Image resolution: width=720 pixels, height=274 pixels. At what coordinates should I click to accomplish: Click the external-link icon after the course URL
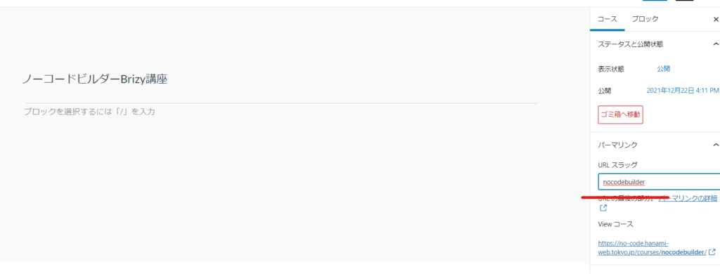point(712,252)
